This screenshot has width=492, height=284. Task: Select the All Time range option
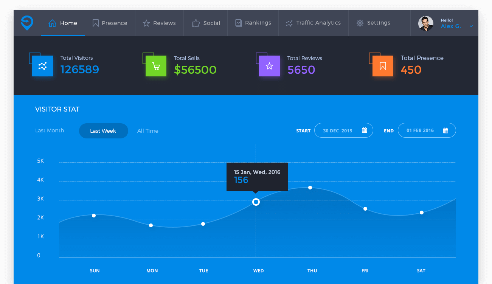(x=147, y=131)
